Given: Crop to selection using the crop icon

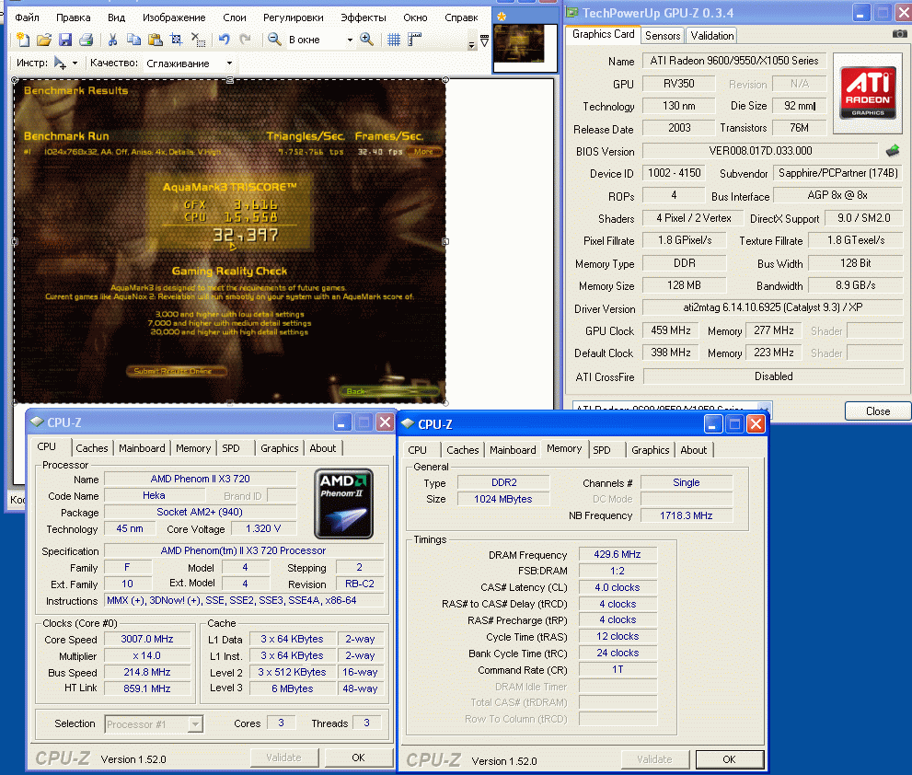Looking at the screenshot, I should [x=176, y=40].
